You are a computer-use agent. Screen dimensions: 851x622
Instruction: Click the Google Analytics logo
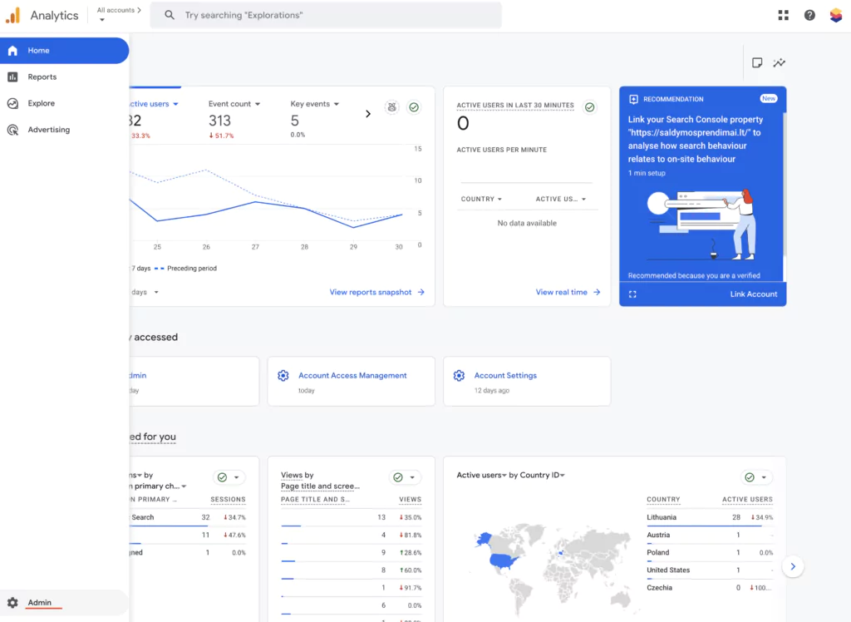(12, 15)
